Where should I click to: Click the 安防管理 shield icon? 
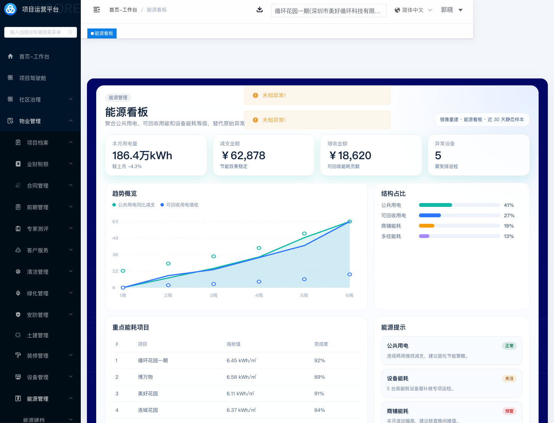(18, 315)
